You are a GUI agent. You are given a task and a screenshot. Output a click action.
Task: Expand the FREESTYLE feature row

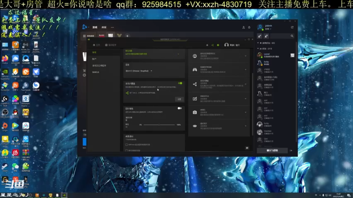(x=246, y=99)
